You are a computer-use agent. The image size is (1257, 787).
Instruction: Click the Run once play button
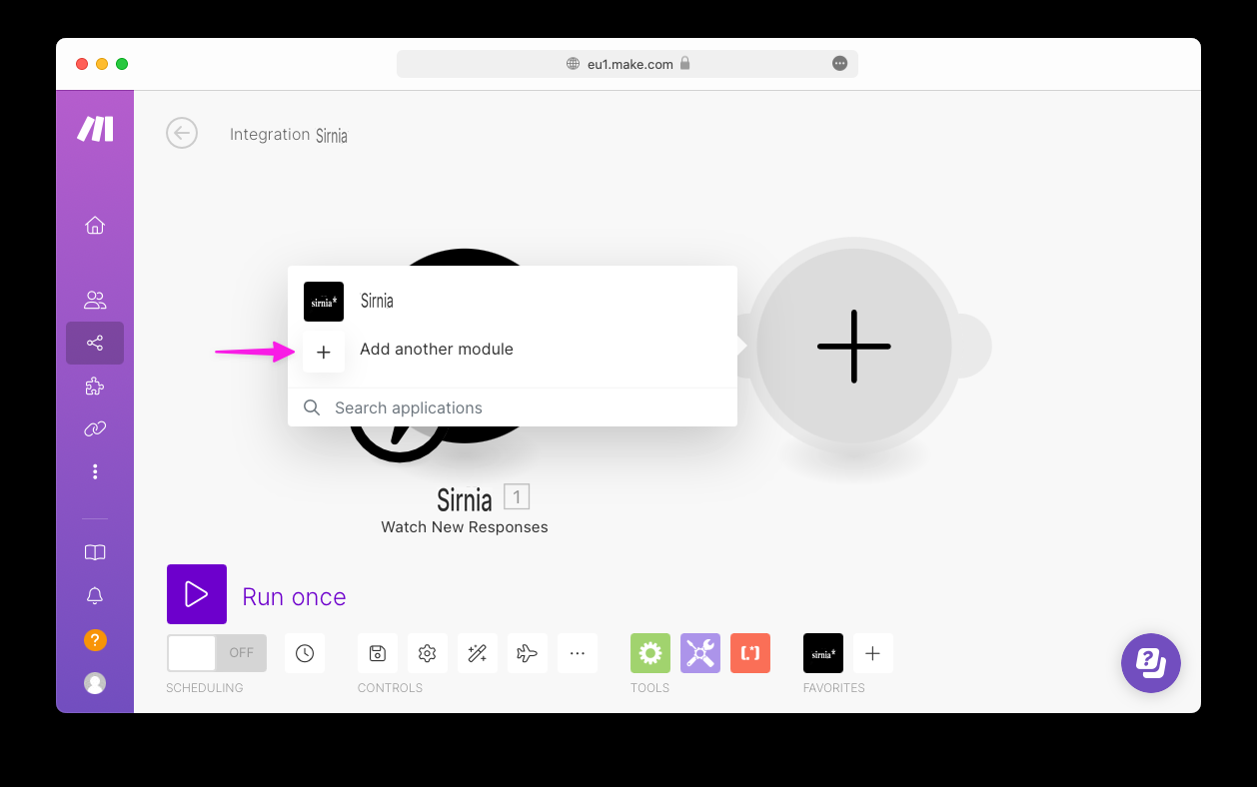[197, 594]
